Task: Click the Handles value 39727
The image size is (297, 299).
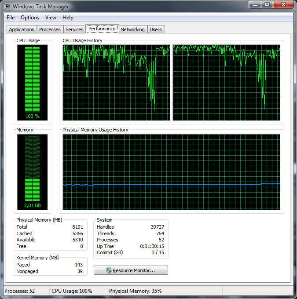Action: 158,227
